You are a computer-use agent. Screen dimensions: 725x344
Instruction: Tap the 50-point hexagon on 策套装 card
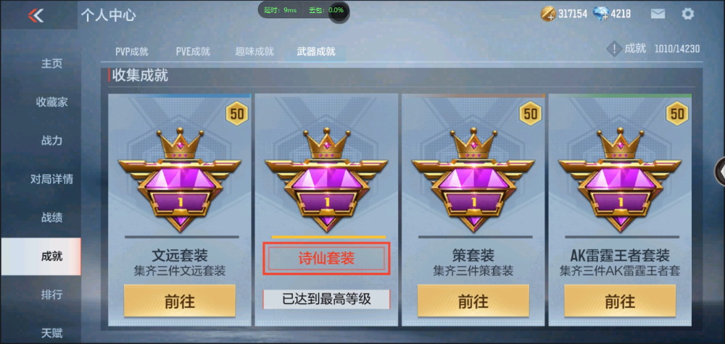click(531, 113)
